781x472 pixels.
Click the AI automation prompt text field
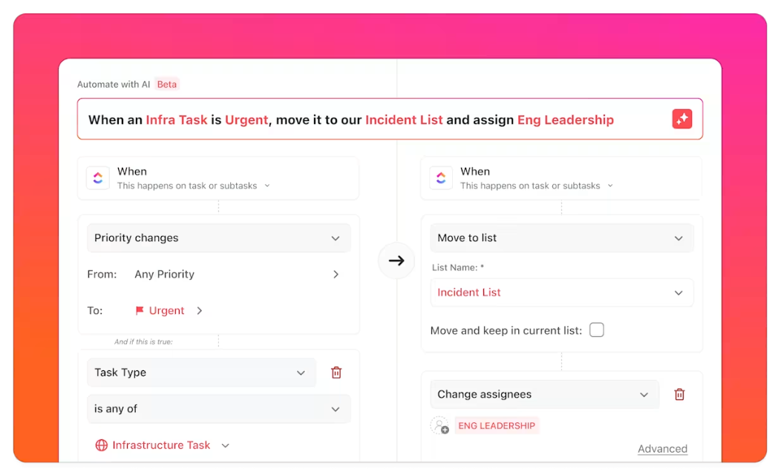point(371,119)
